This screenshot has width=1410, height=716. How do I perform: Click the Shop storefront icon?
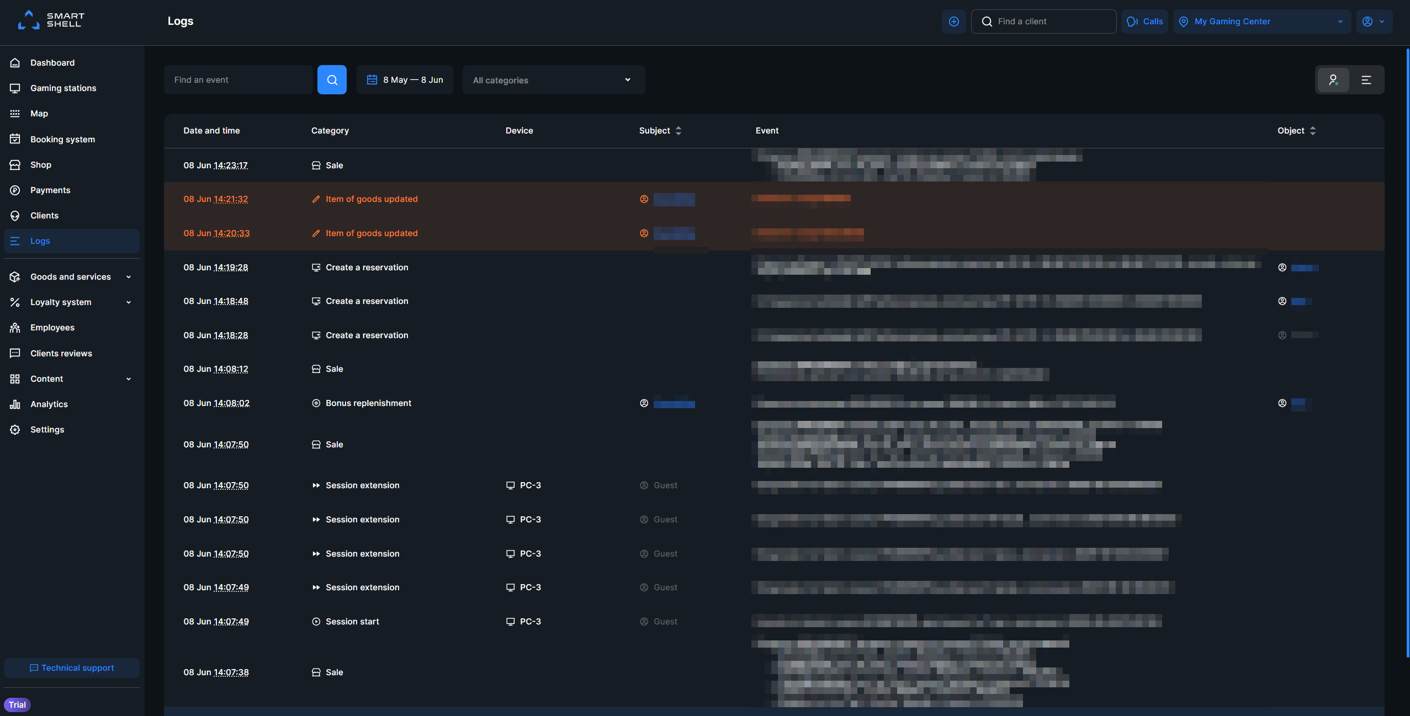(15, 164)
